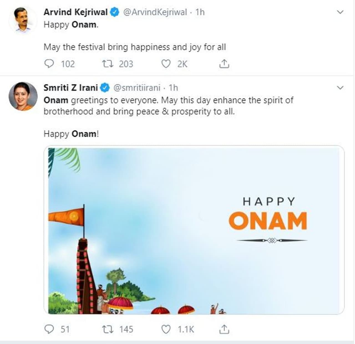Click the Arvind Kejriwal display name
Viewport: 355px width, 344px height.
click(75, 12)
